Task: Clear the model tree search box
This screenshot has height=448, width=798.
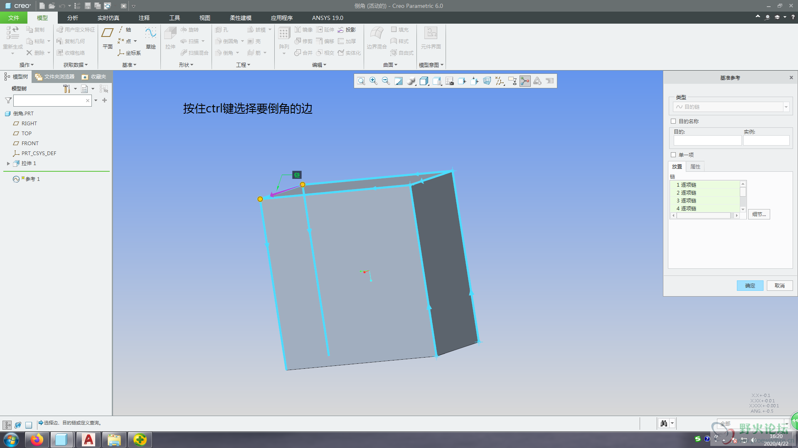Action: pos(88,100)
